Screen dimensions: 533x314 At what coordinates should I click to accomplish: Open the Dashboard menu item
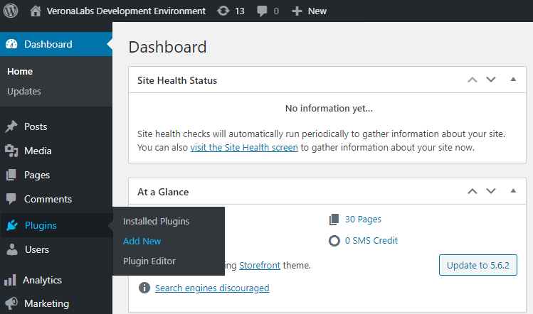[56, 44]
